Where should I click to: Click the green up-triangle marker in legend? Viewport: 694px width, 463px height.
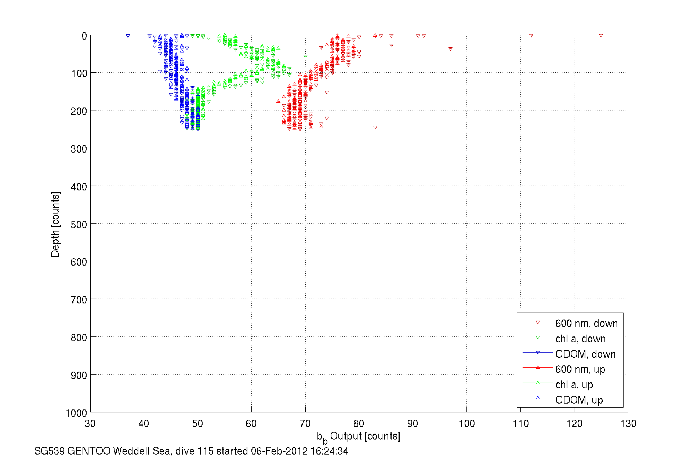click(538, 383)
